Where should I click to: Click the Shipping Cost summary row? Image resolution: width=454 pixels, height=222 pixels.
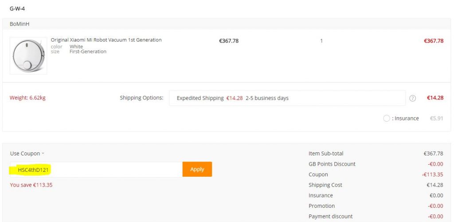coord(376,185)
